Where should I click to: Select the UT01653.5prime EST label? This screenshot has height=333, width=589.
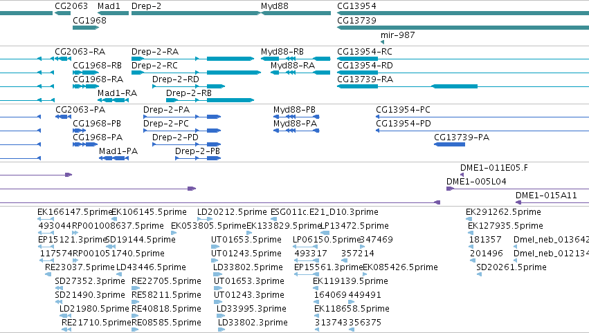(x=246, y=240)
